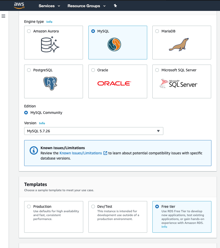This screenshot has width=220, height=248.
Task: Click the Amazon Aurora database icon
Action: (50, 45)
